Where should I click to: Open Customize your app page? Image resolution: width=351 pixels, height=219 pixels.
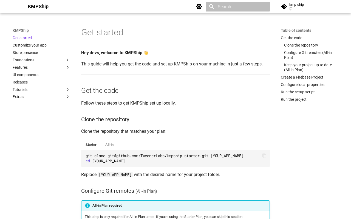[30, 45]
